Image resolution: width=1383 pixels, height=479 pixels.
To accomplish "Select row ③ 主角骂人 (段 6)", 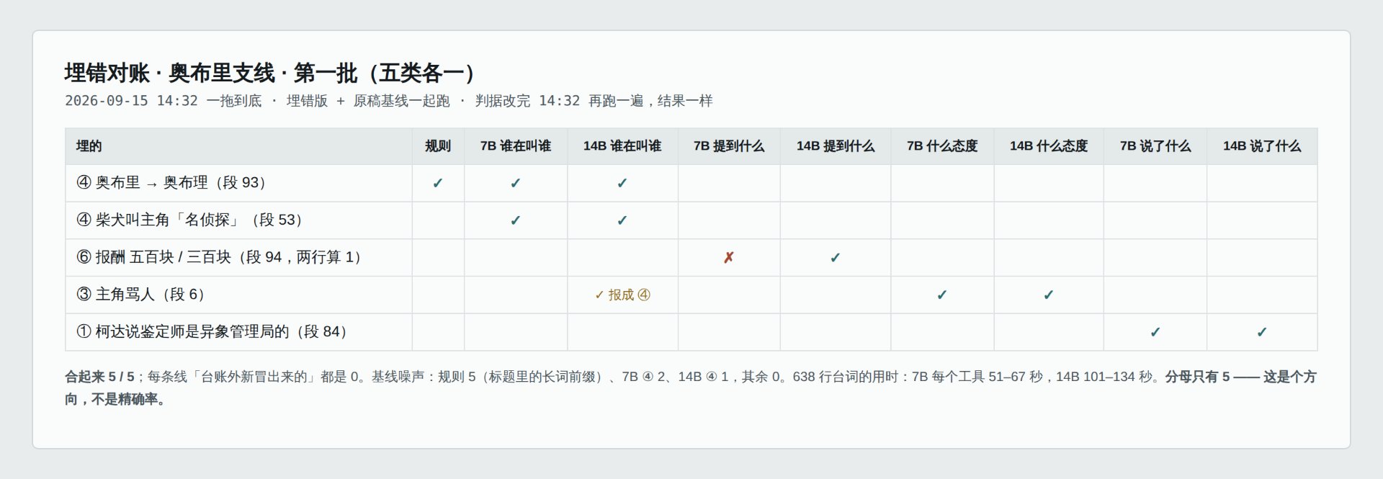I will [x=691, y=295].
